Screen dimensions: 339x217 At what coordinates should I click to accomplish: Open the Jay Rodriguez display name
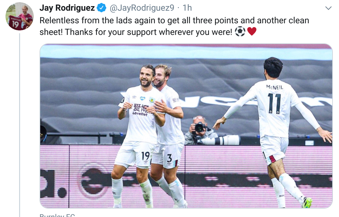67,8
